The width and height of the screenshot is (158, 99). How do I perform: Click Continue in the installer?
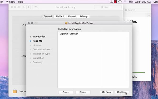click(x=122, y=92)
